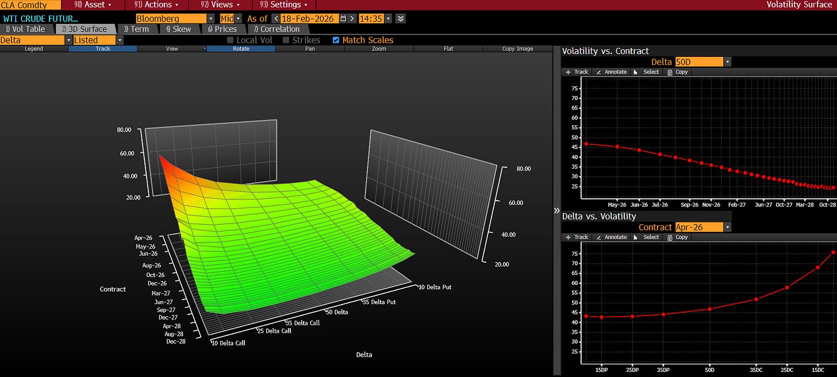The image size is (837, 377).
Task: Go to previous date with left arrow
Action: (x=276, y=18)
